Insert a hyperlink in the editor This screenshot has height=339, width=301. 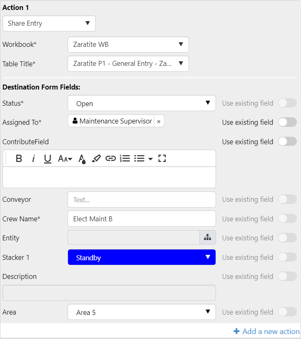coord(110,158)
